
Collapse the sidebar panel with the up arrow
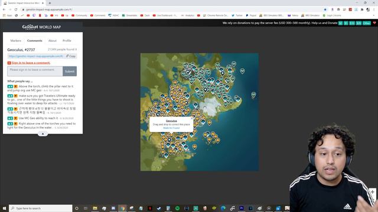[x=43, y=134]
